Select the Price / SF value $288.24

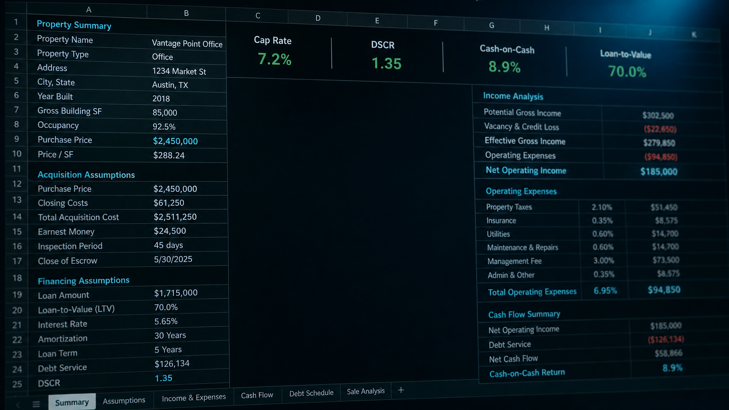[169, 155]
